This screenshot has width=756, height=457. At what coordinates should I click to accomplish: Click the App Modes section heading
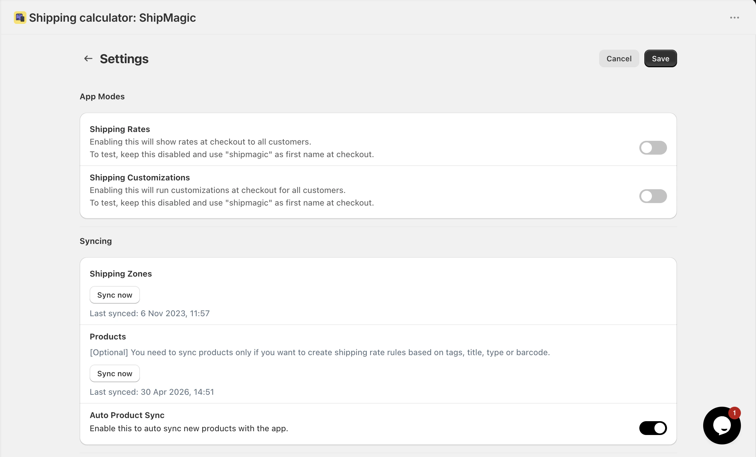click(102, 96)
